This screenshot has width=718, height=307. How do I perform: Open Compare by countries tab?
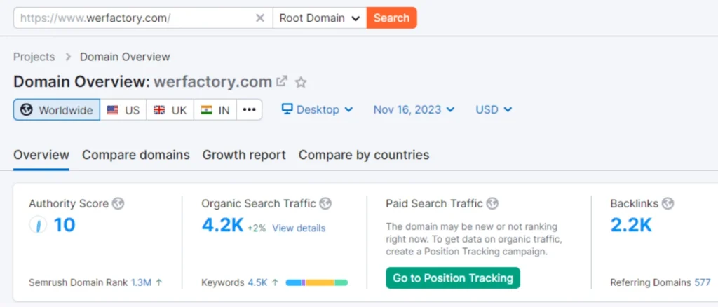pos(364,155)
